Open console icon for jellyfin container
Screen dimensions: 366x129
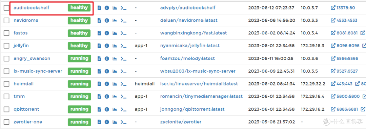pos(123,46)
